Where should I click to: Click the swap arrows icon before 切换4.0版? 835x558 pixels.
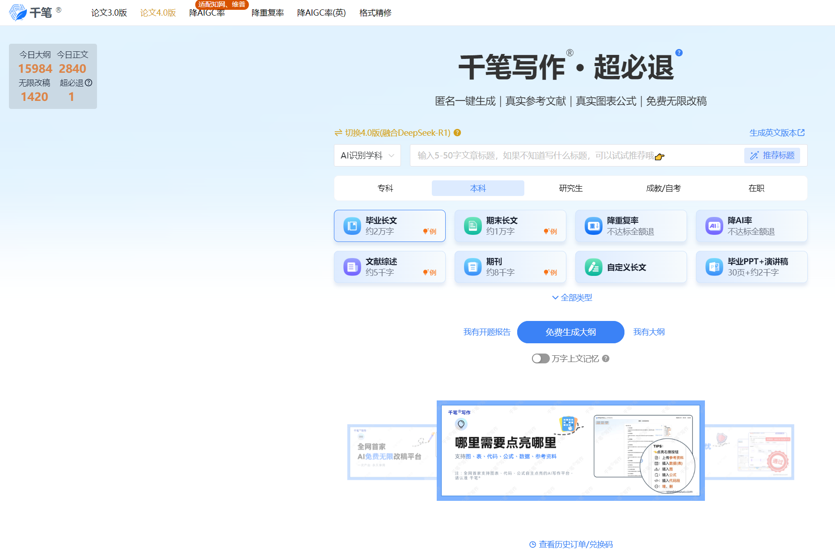click(x=338, y=133)
